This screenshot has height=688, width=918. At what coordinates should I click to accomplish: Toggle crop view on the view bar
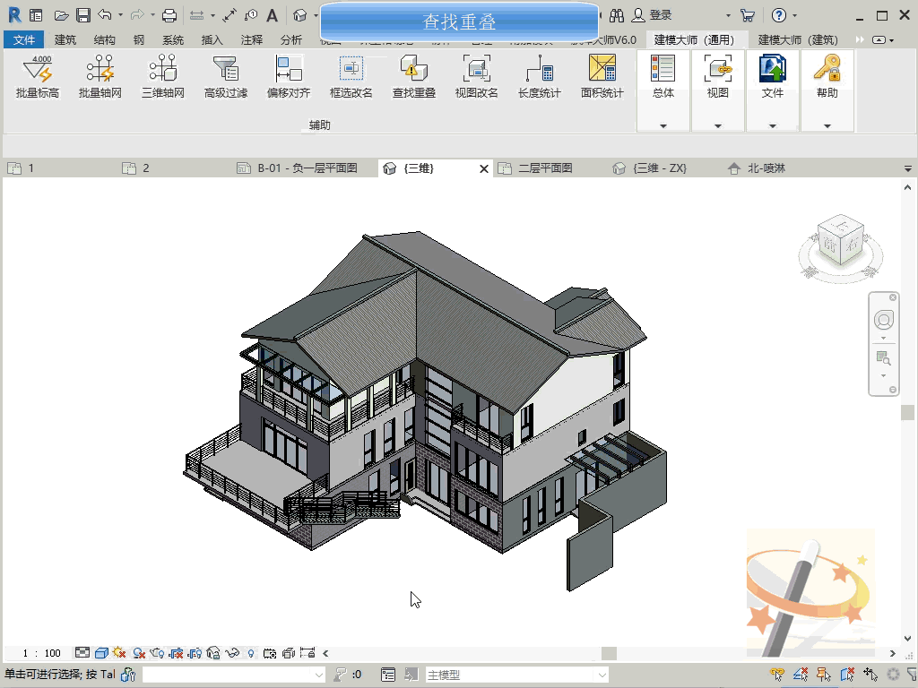click(177, 653)
